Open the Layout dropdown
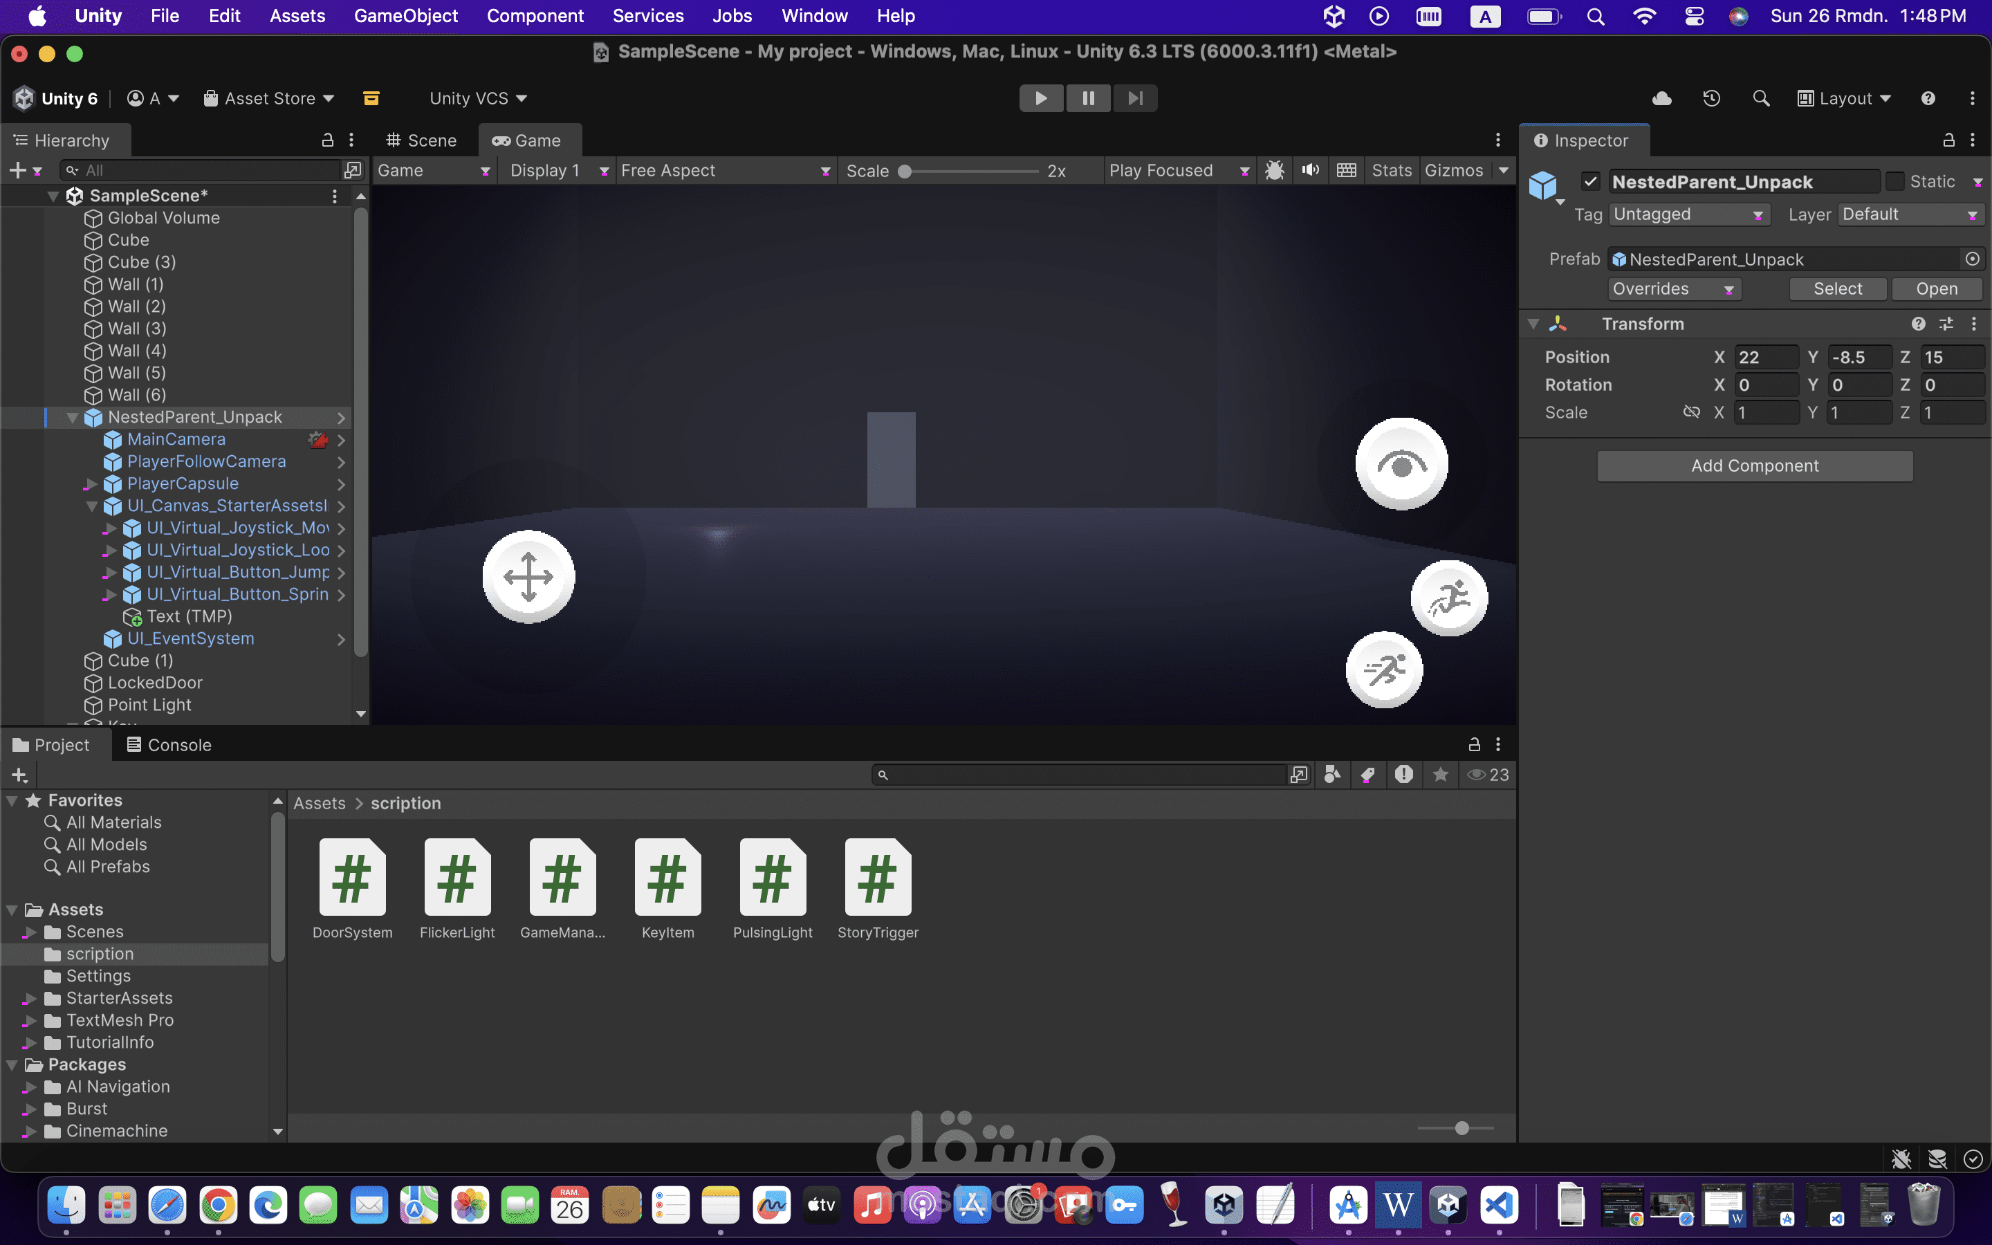The image size is (1992, 1245). tap(1844, 99)
